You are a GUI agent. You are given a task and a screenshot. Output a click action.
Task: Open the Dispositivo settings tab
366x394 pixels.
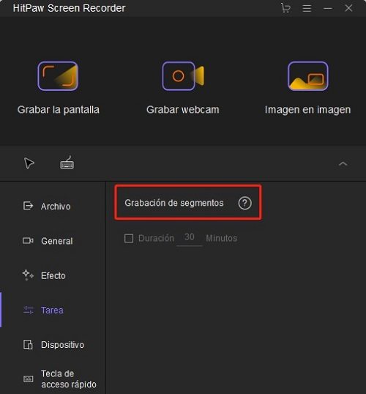53,345
